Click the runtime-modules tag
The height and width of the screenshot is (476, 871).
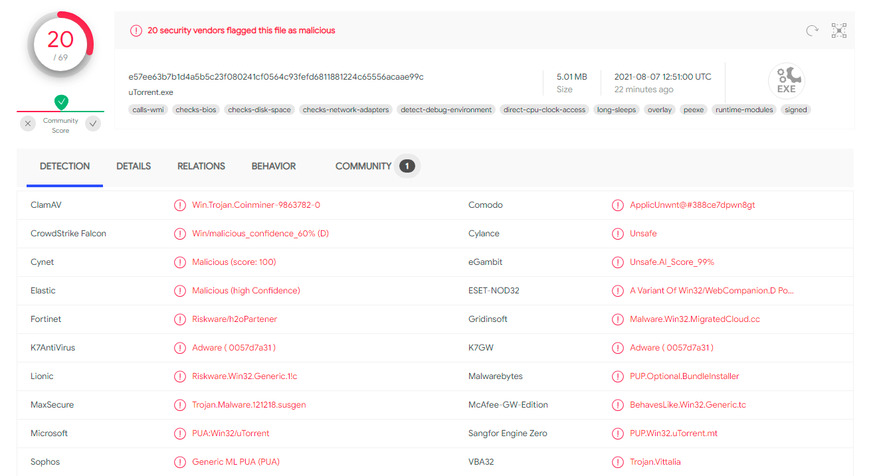745,110
